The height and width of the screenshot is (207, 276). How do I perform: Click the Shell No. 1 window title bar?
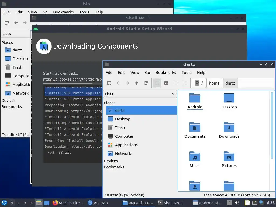pyautogui.click(x=138, y=18)
